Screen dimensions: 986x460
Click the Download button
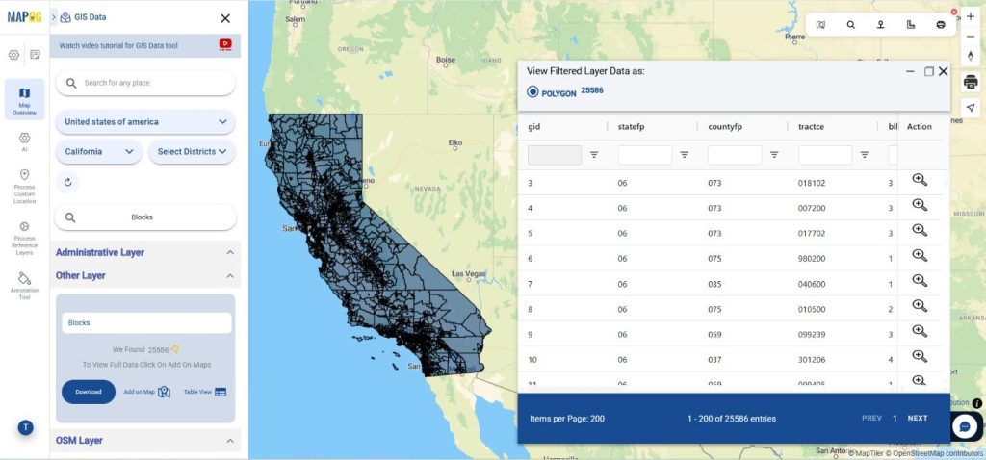click(89, 392)
